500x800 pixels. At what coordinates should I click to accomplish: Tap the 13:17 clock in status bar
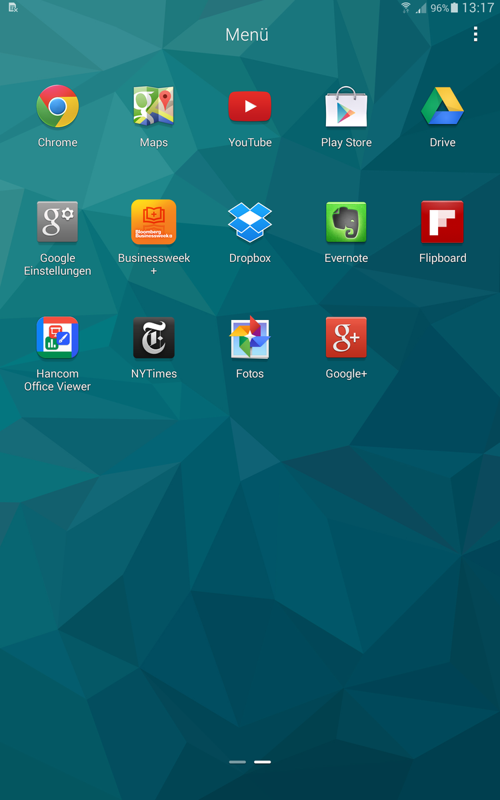(478, 8)
